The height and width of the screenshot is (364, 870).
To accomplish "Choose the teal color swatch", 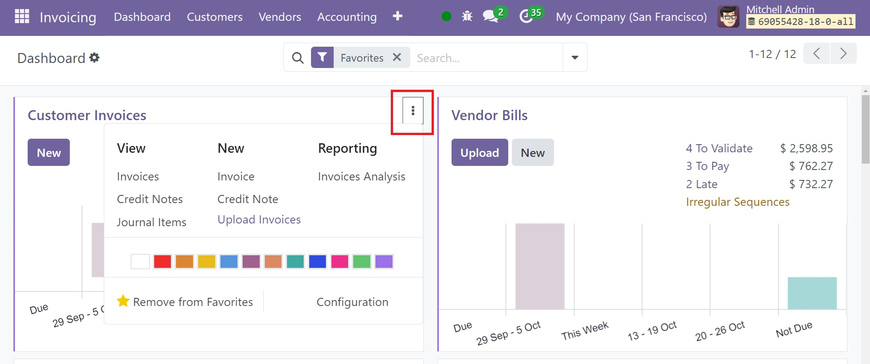I will point(296,262).
